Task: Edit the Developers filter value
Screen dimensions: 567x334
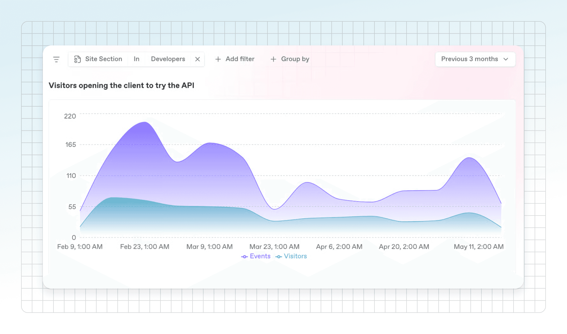Action: click(168, 59)
